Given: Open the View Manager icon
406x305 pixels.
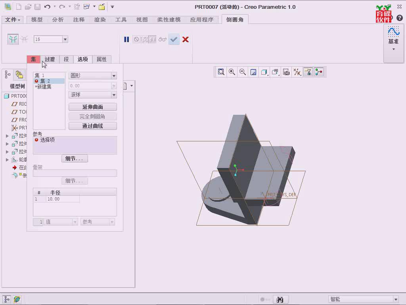Looking at the screenshot, I should coord(286,72).
